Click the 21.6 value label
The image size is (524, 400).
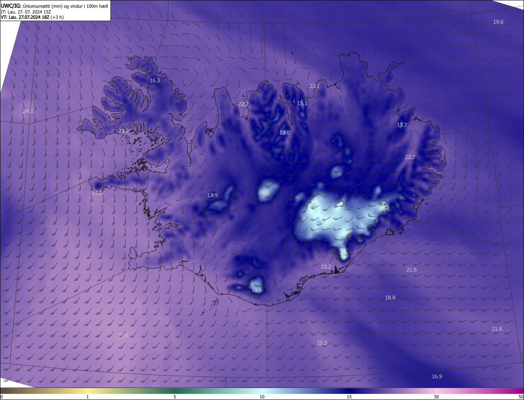click(x=411, y=270)
